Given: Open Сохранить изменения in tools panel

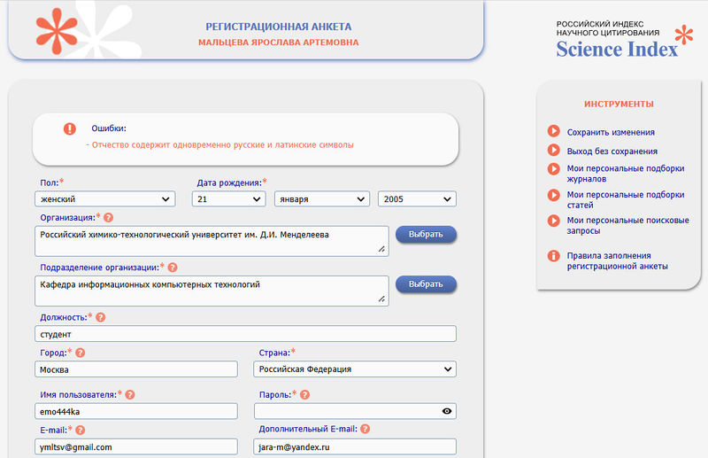Looking at the screenshot, I should (611, 132).
